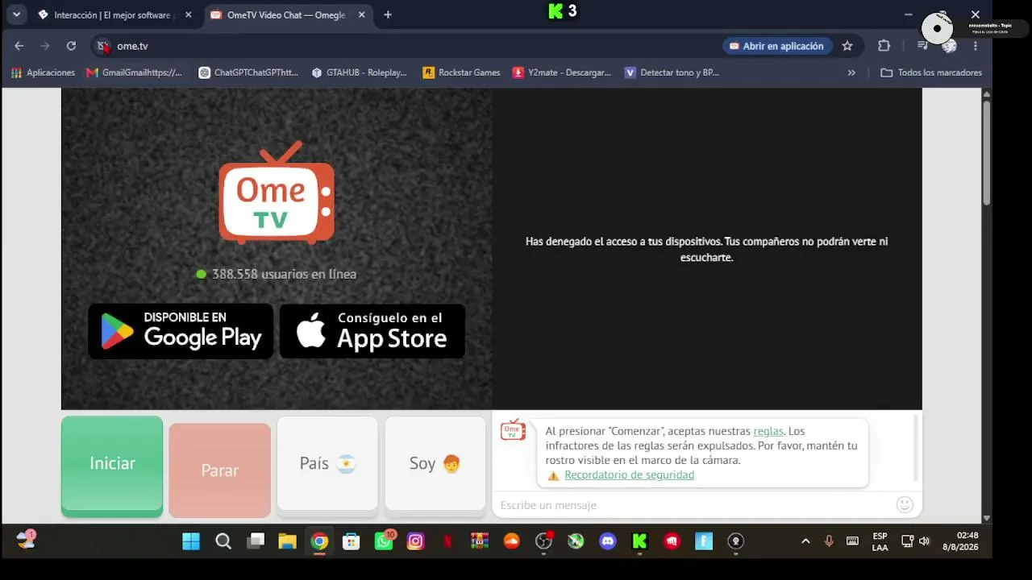Viewport: 1032px width, 580px height.
Task: Click the Parar button
Action: [220, 470]
